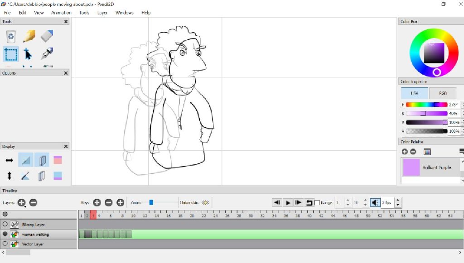Open the Animation menu
The image size is (464, 263).
[61, 13]
